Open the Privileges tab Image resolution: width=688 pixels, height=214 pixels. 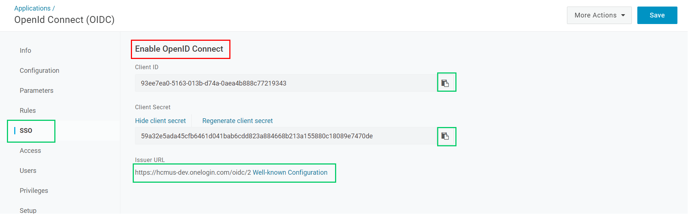(34, 191)
